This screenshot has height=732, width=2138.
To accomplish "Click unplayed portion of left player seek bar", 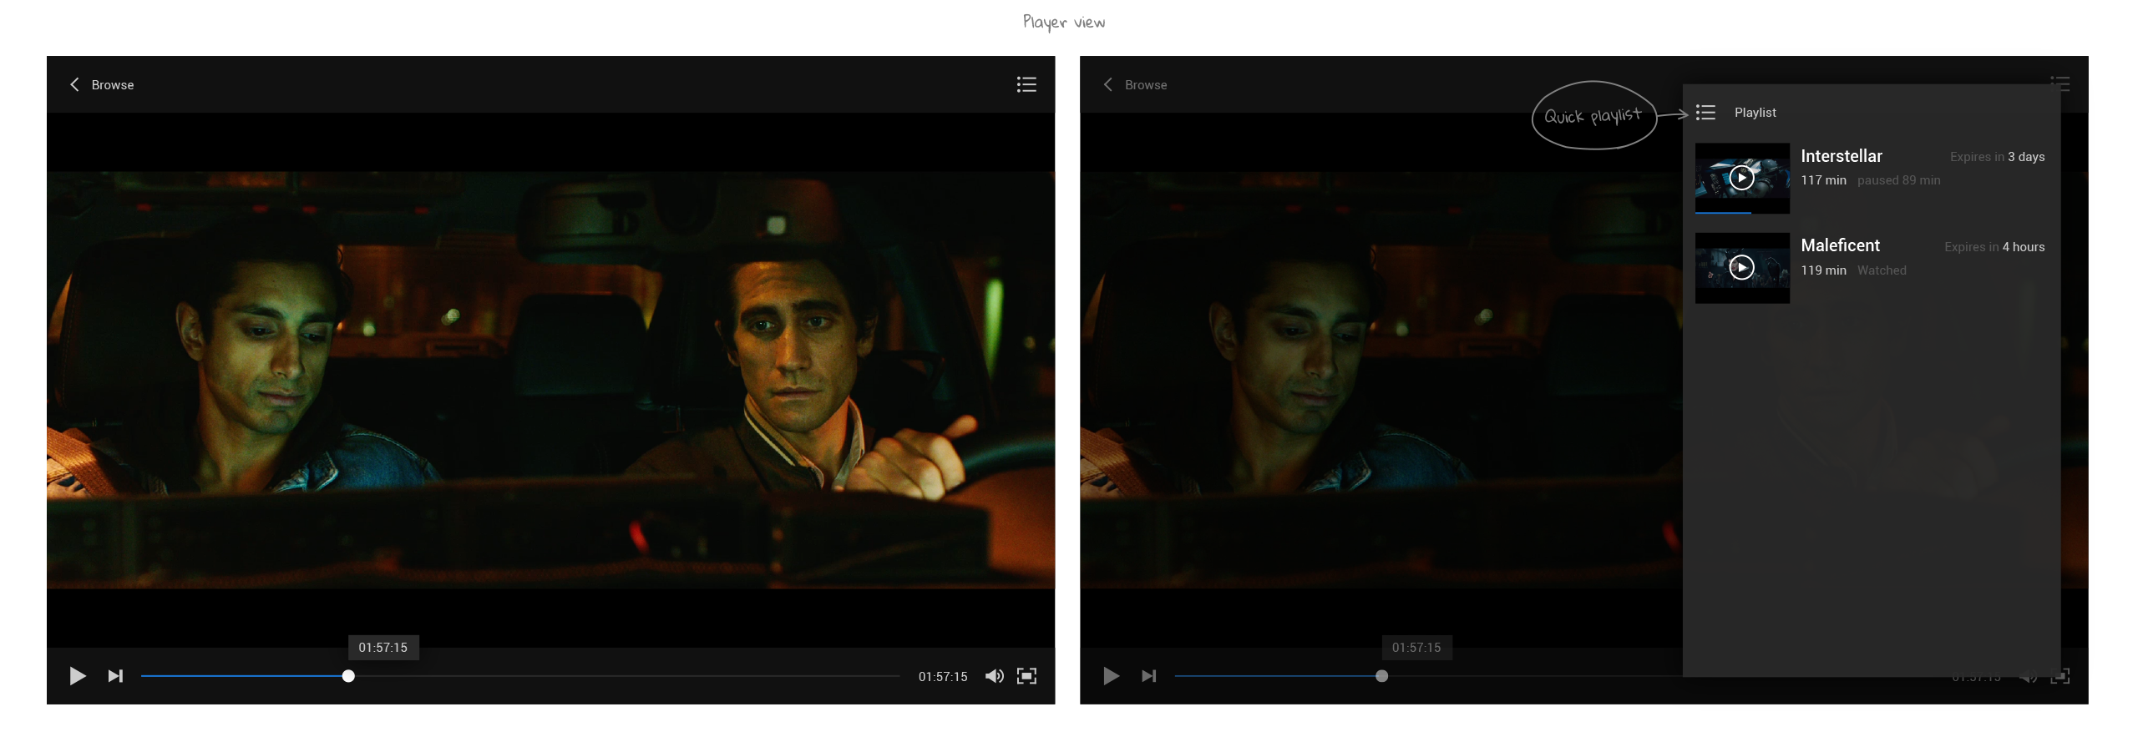I will pos(626,676).
